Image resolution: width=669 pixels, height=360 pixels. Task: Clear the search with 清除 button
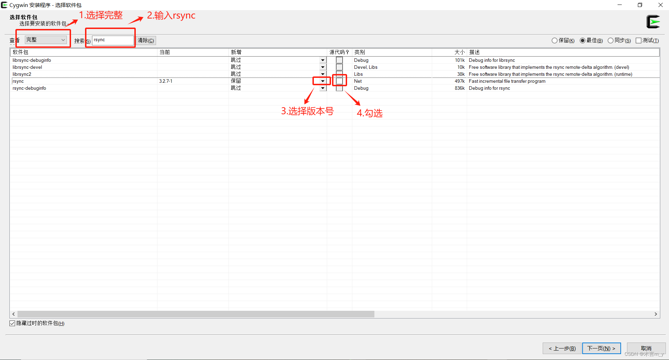tap(146, 41)
